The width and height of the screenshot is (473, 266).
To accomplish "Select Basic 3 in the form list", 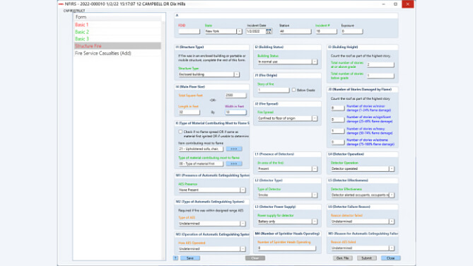I will click(117, 39).
